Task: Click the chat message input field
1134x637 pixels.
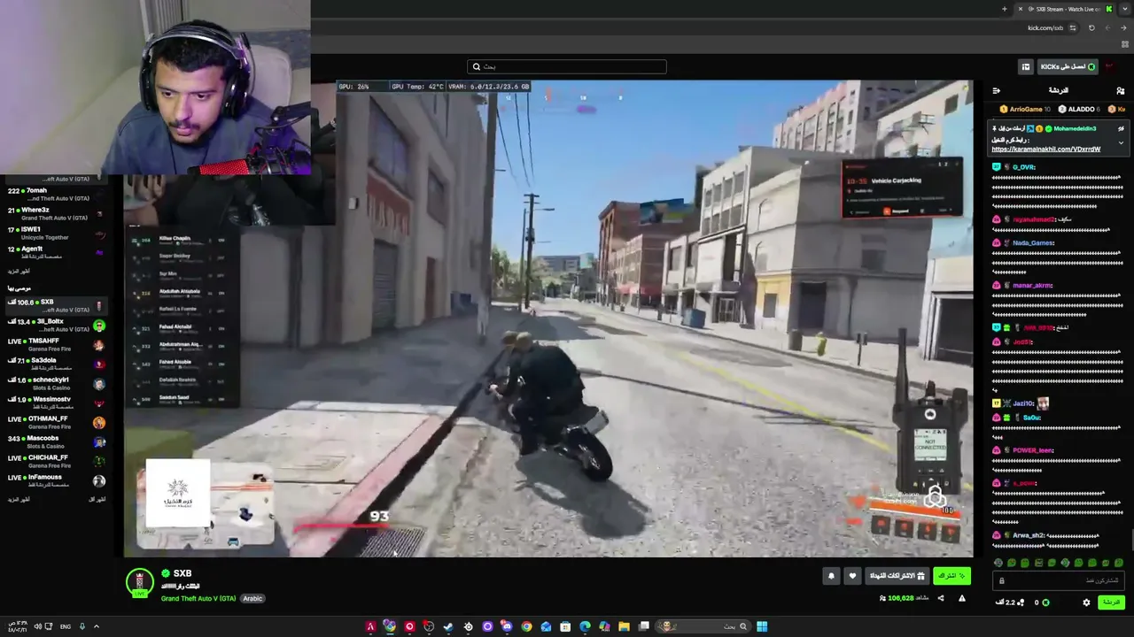Action: tap(1060, 580)
